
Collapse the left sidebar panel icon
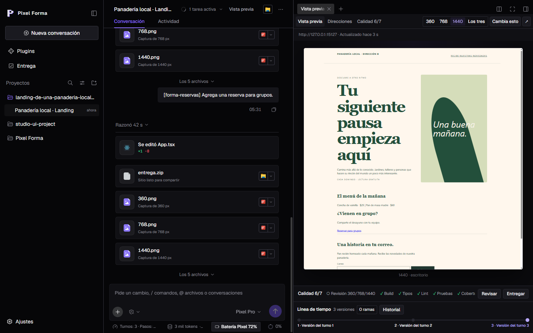pyautogui.click(x=94, y=13)
